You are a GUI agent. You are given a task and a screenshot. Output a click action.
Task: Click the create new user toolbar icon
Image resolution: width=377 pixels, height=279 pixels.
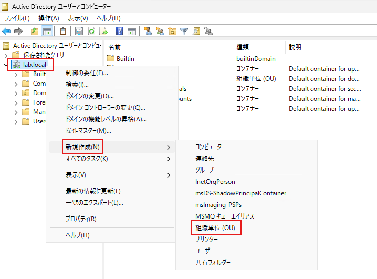pos(149,31)
